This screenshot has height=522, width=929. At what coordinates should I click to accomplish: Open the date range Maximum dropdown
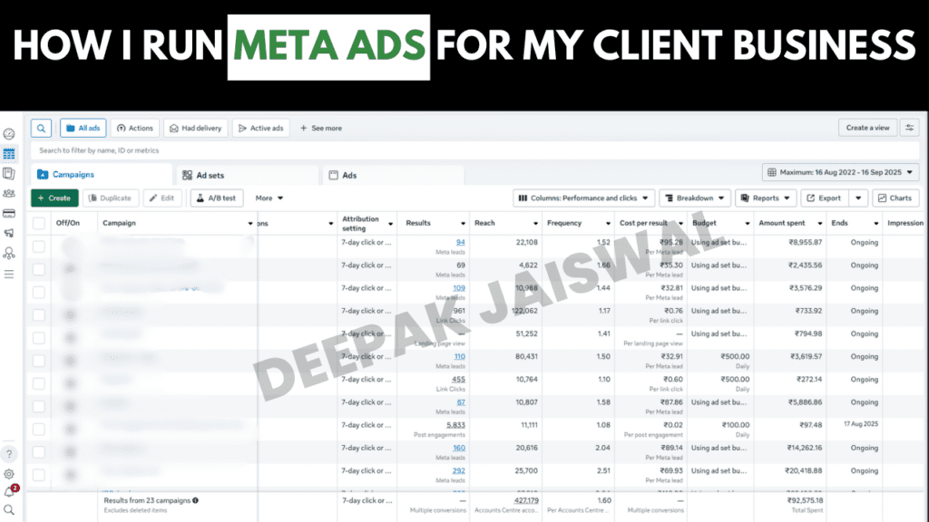pos(841,172)
